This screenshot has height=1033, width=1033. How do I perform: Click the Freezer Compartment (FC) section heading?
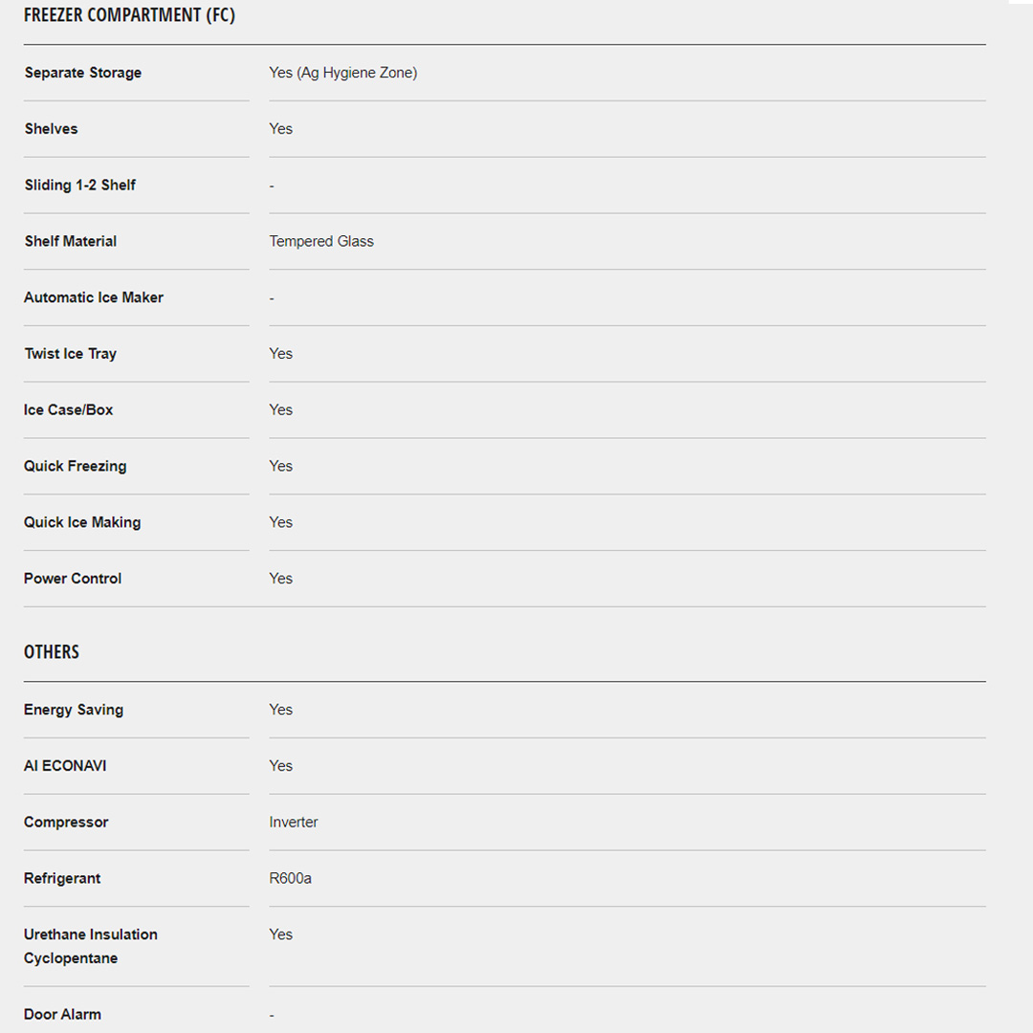click(x=129, y=15)
